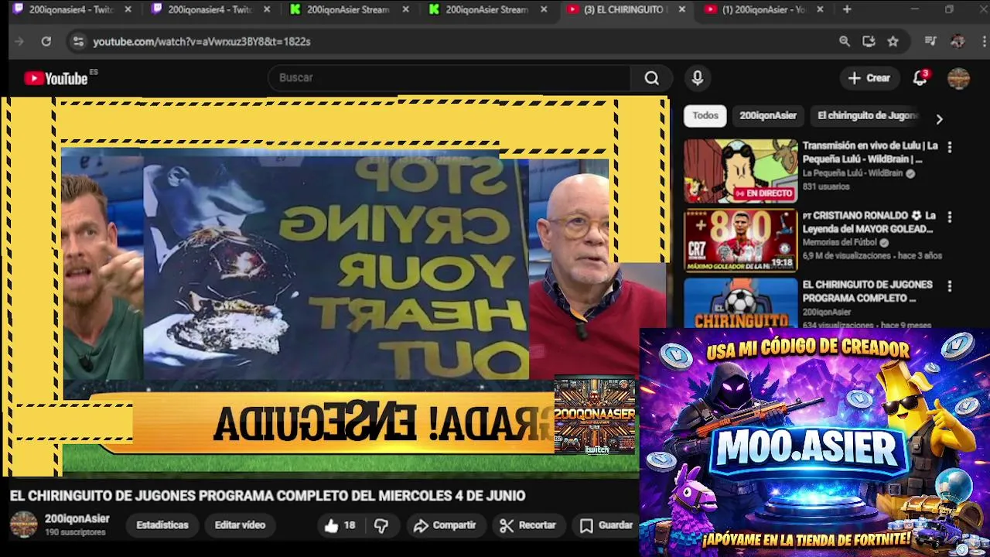Click 200iqonAsier channel avatar below video
This screenshot has width=990, height=557.
click(x=23, y=525)
